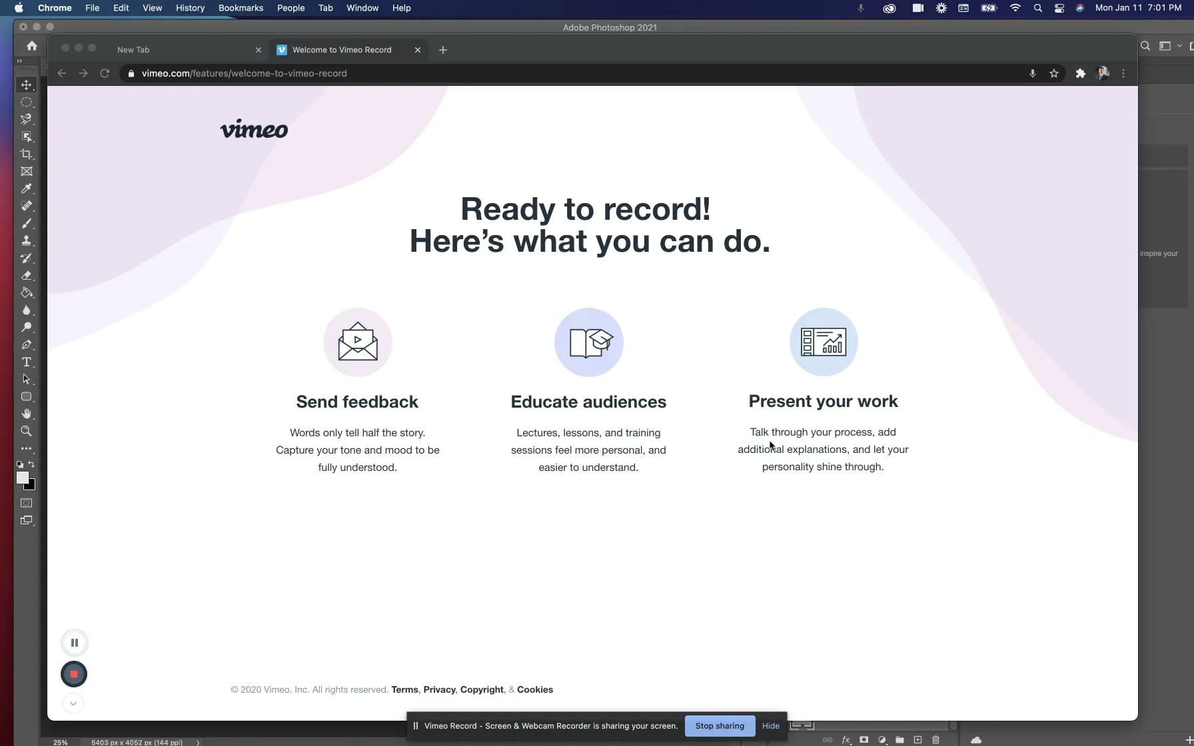Open the Cookies link in footer
The width and height of the screenshot is (1194, 746).
click(x=535, y=689)
